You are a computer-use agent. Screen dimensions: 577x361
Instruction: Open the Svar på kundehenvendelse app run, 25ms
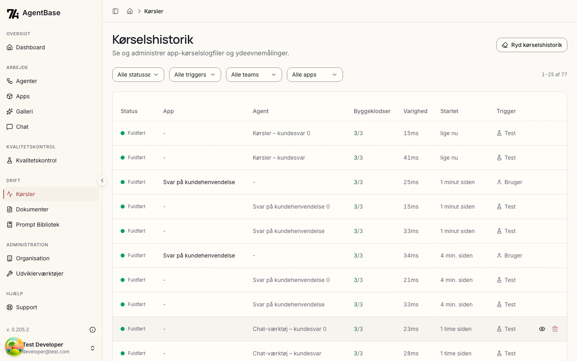click(x=340, y=182)
